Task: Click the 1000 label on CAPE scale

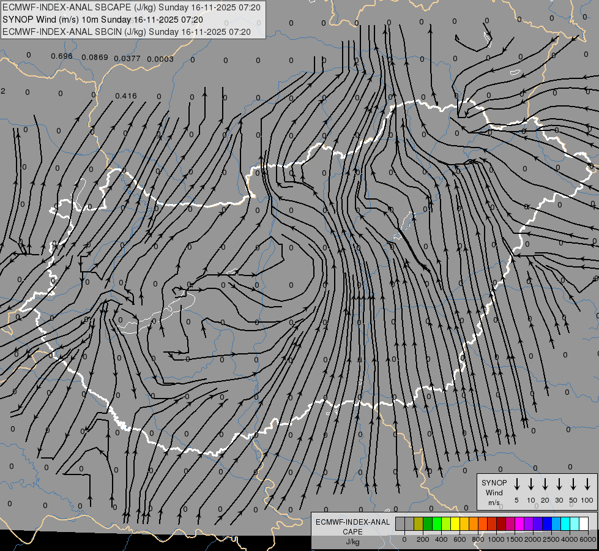Action: point(496,539)
